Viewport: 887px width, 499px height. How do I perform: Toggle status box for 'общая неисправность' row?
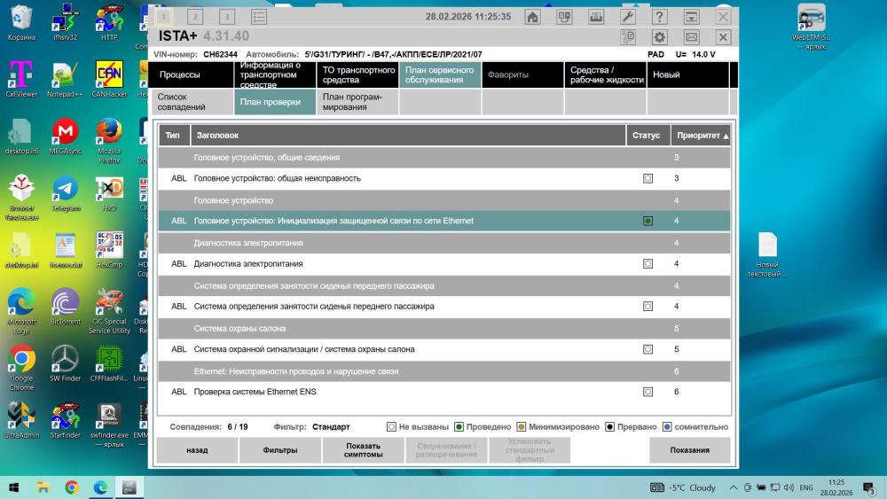[x=648, y=178]
